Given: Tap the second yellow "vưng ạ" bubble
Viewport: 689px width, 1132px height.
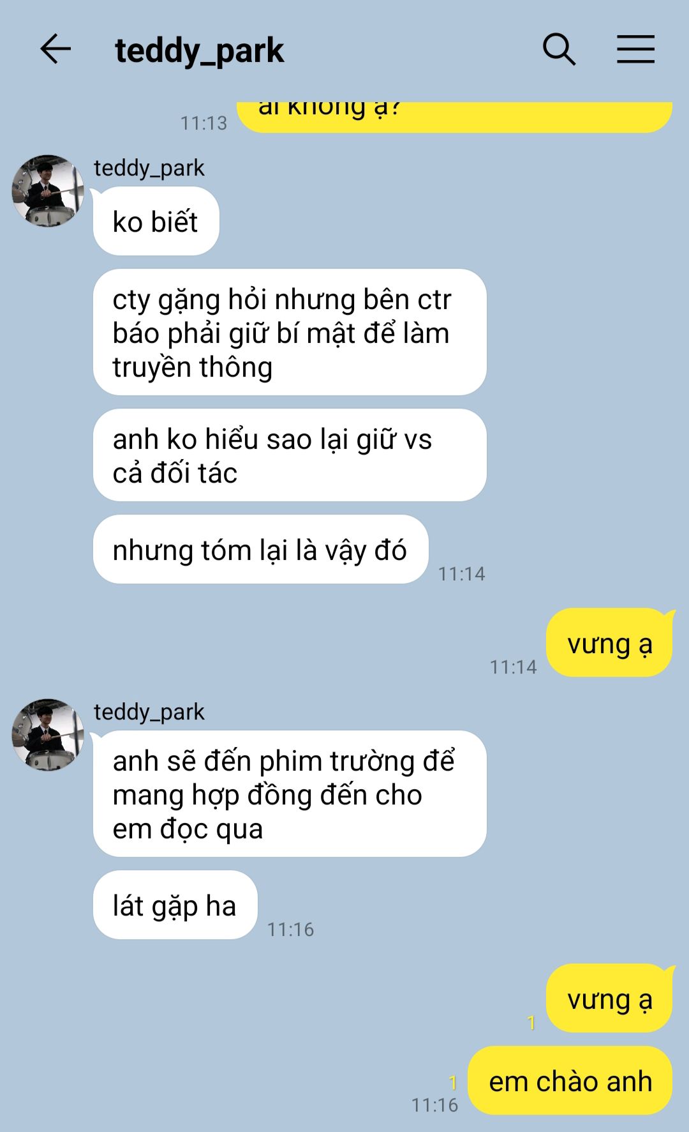Looking at the screenshot, I should (x=609, y=998).
